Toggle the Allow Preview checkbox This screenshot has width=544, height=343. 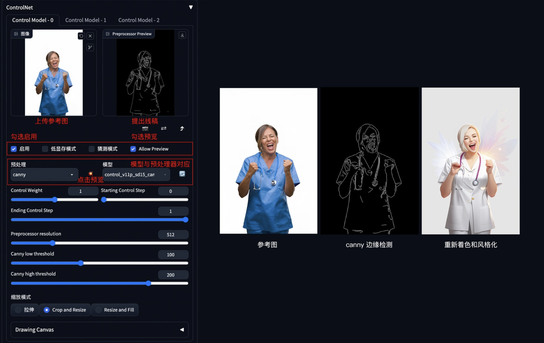133,149
